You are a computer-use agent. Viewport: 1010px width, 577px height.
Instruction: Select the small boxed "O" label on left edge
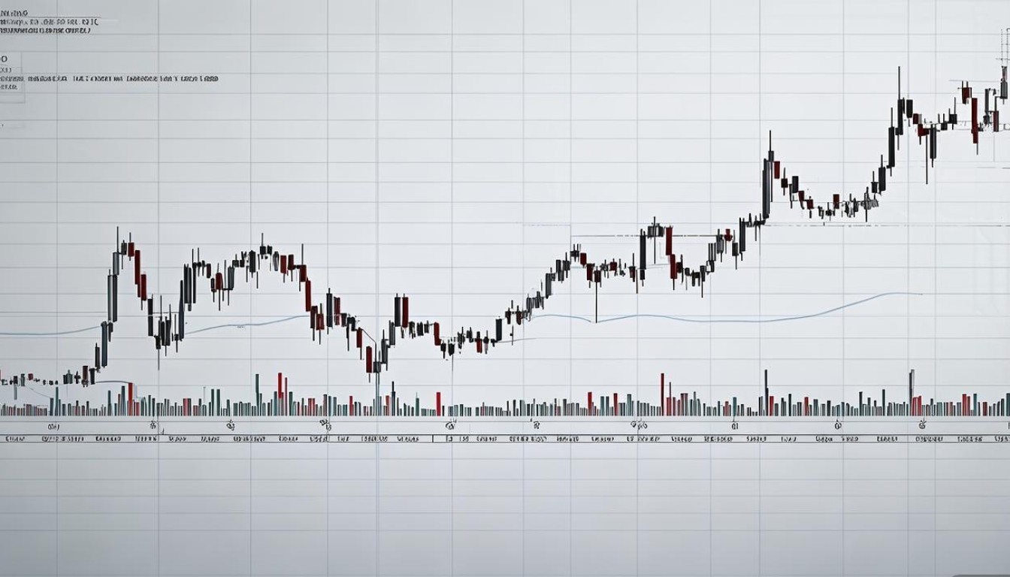(x=5, y=58)
